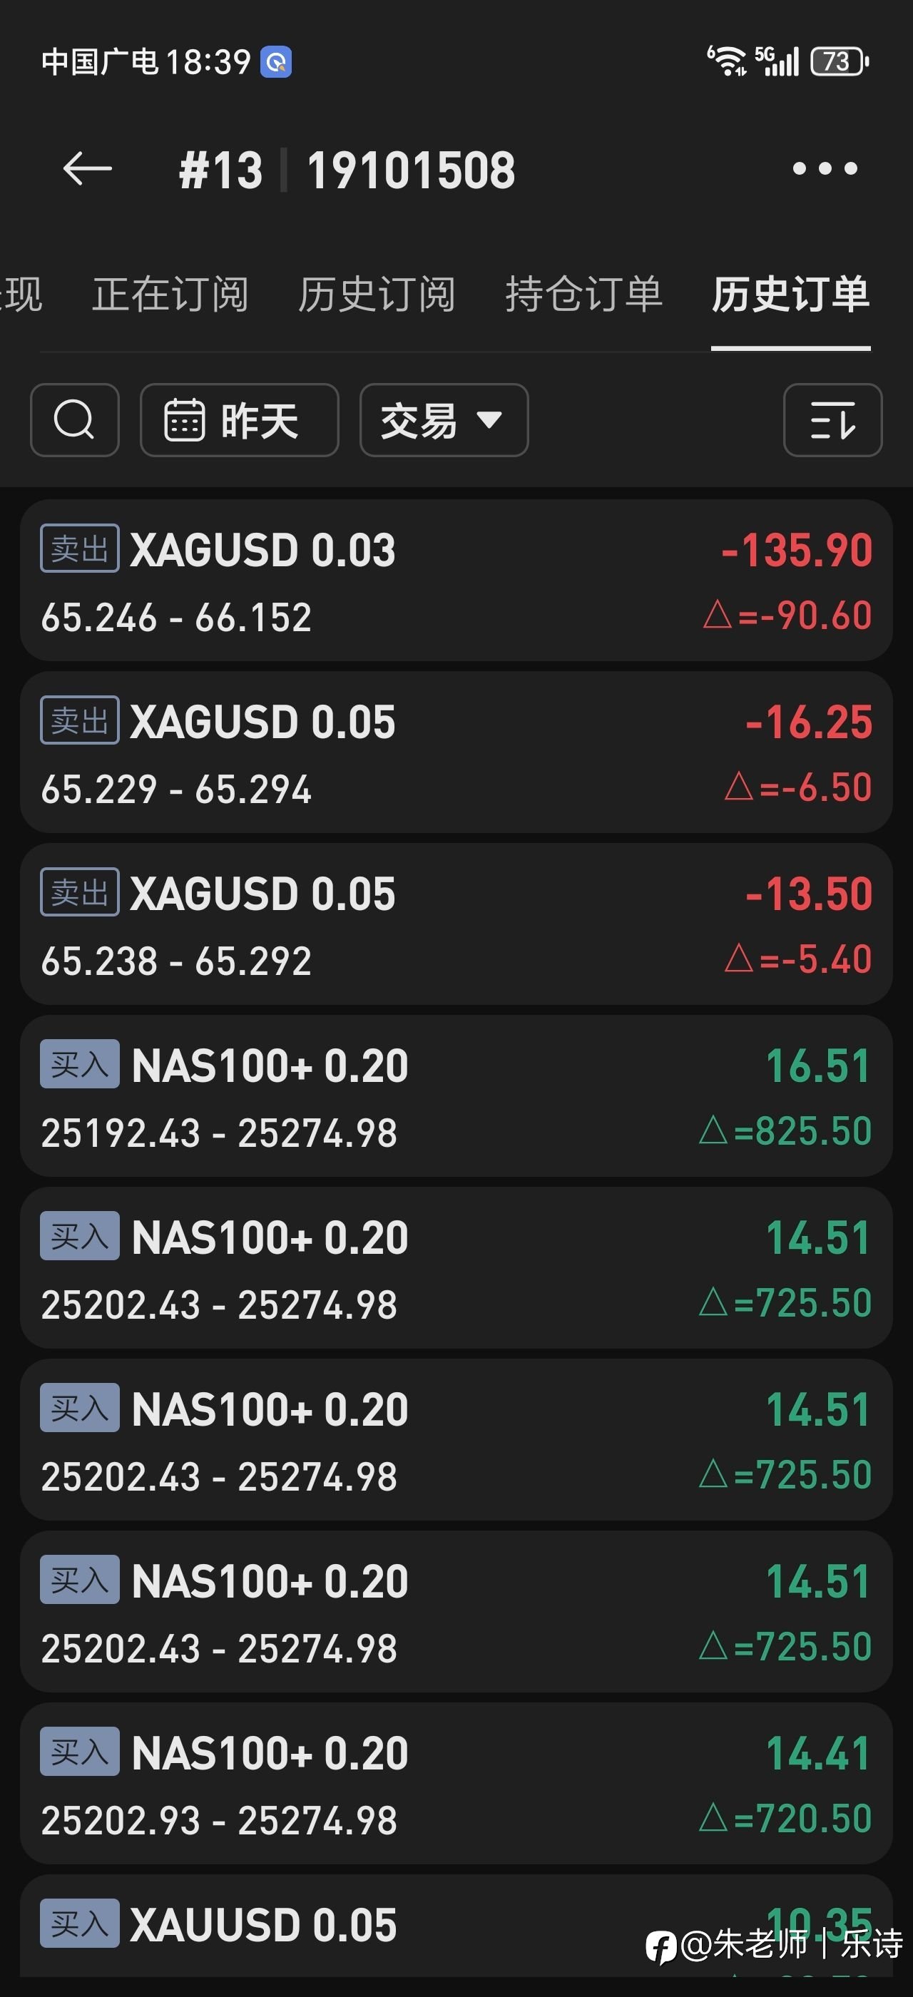Tap the blue app icon beside clock
The image size is (913, 1997).
(277, 62)
